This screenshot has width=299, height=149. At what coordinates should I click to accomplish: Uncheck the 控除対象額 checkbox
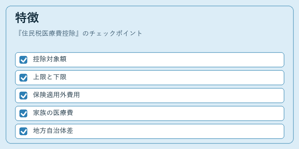pos(23,60)
